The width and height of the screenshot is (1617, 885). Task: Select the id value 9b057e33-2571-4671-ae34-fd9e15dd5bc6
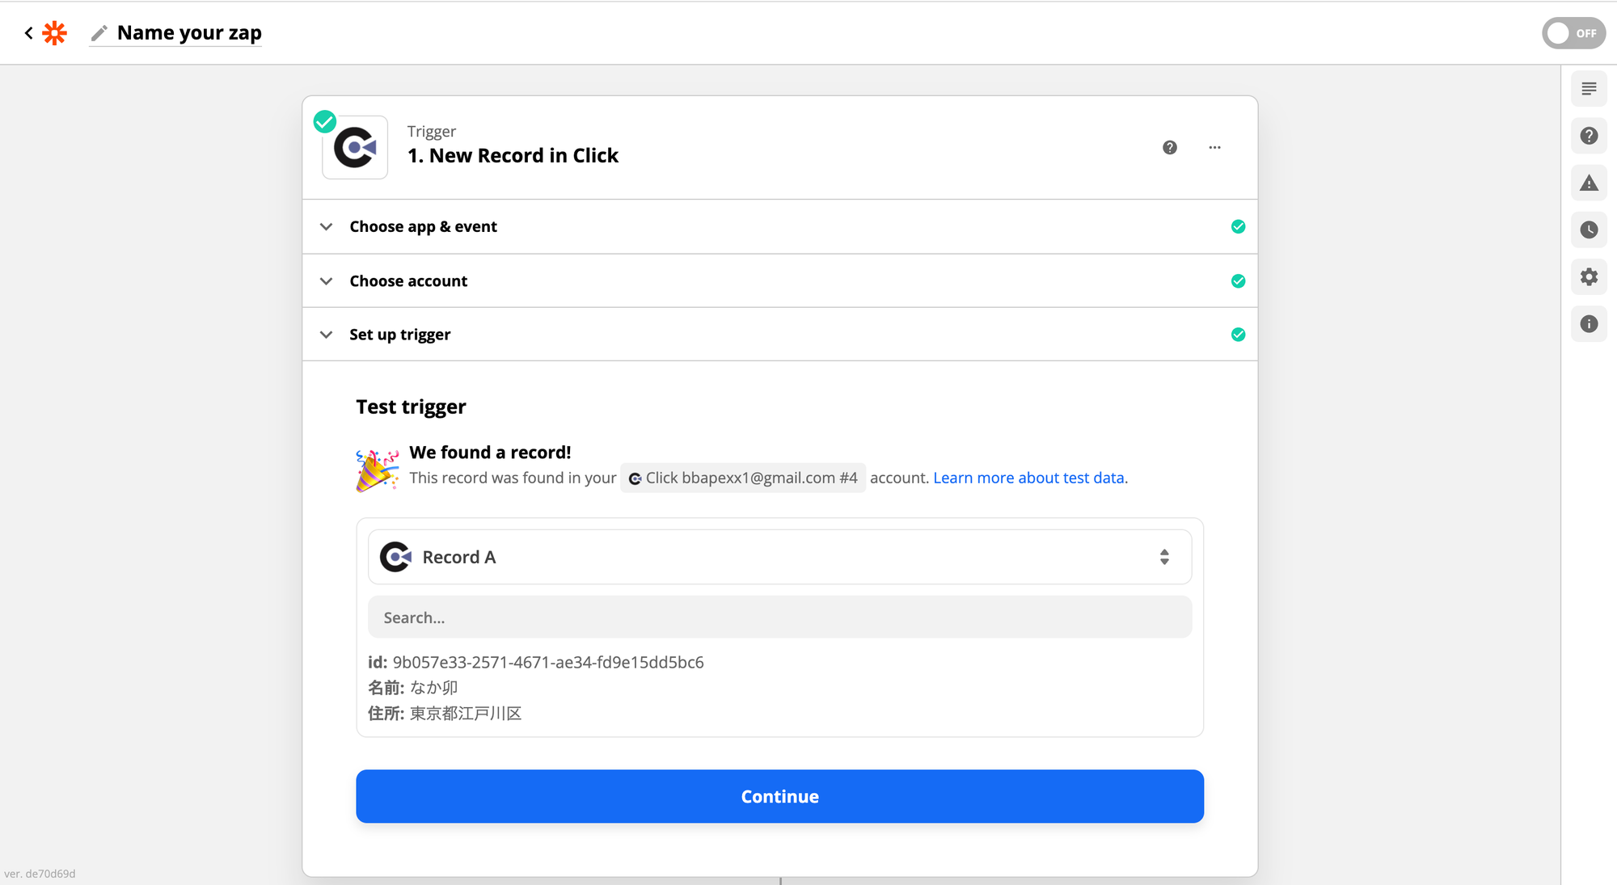tap(548, 662)
